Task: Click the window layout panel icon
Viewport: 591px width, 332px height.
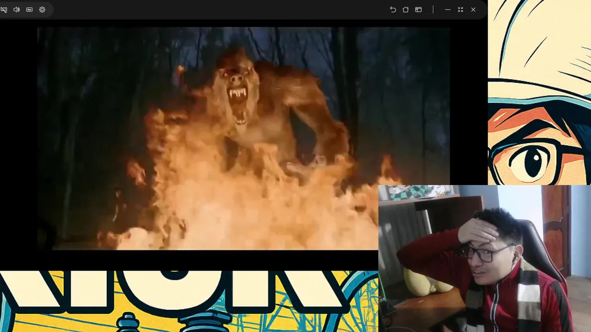Action: click(418, 10)
